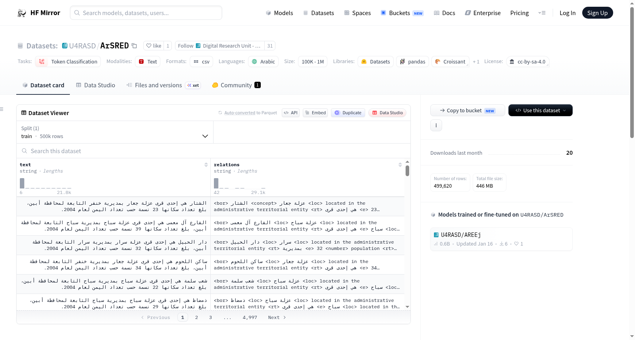Toggle the left sidebar menu icon
Image resolution: width=635 pixels, height=340 pixels.
pos(2,109)
